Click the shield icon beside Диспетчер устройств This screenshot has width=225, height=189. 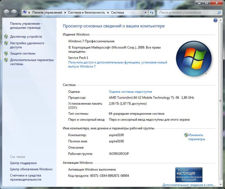[x=6, y=36]
